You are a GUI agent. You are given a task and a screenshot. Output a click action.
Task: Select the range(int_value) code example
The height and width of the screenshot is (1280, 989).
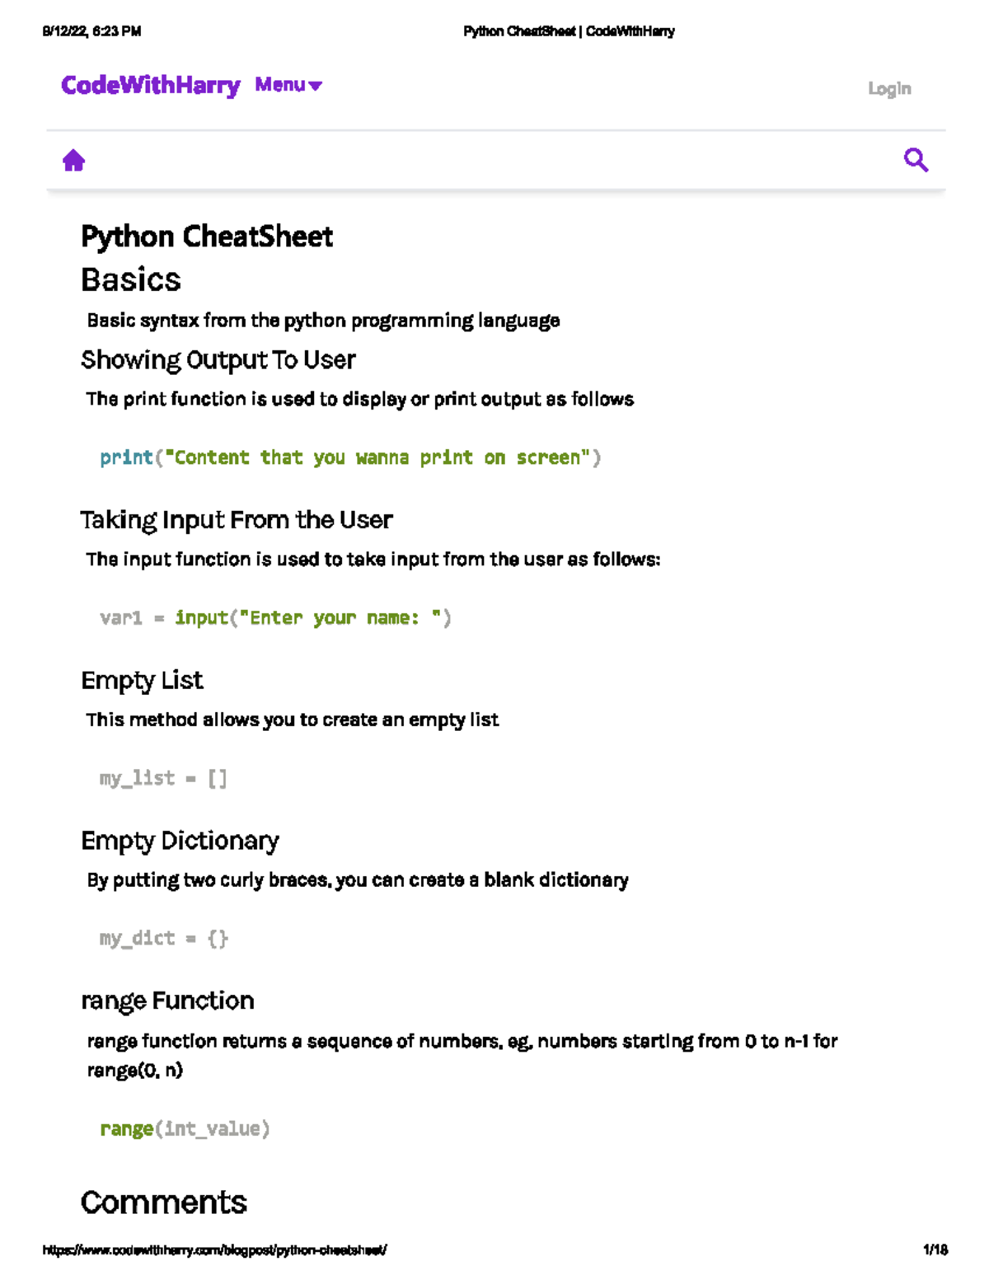coord(185,1128)
